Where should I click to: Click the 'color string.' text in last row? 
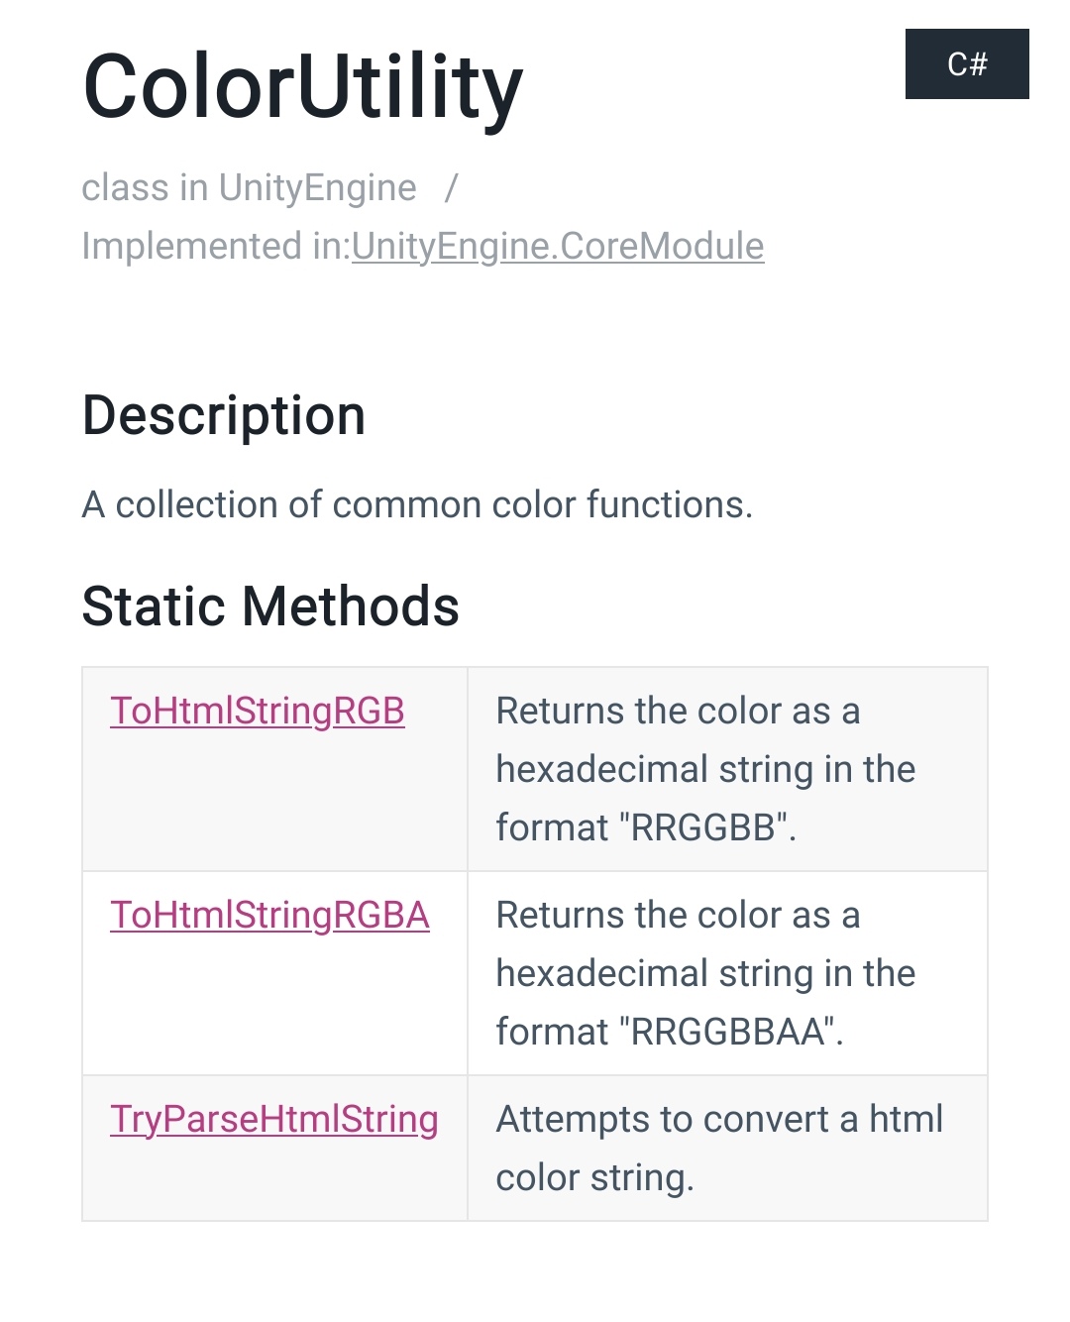[x=594, y=1177]
